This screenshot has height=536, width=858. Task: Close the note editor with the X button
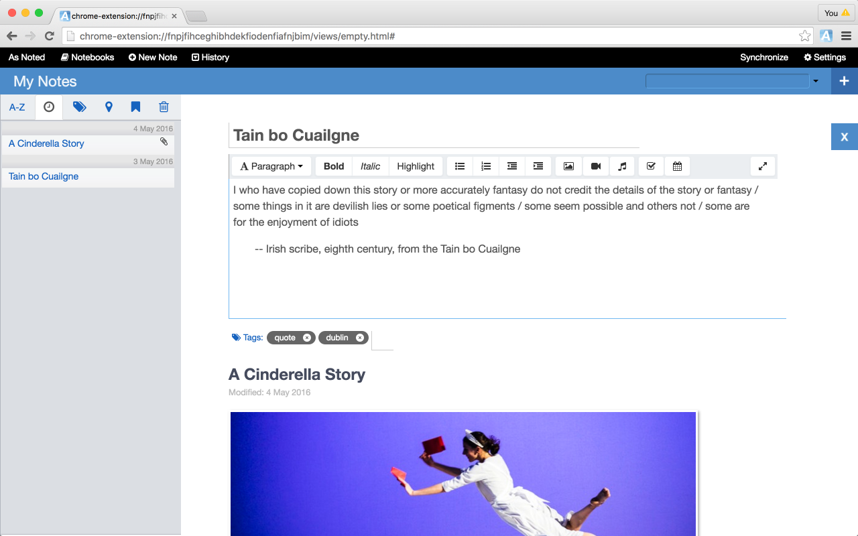pos(845,137)
